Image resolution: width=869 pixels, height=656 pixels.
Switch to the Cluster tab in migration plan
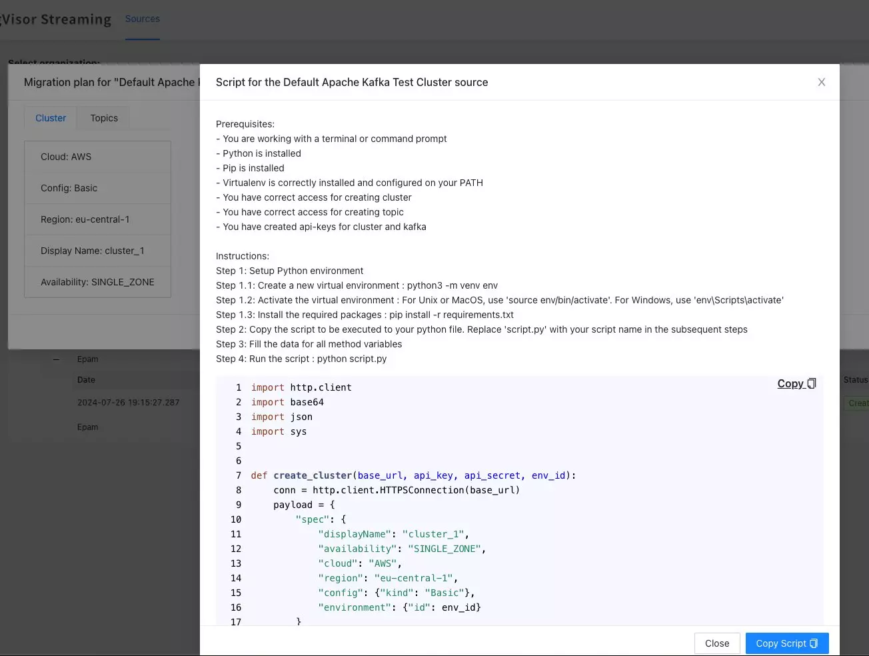click(x=51, y=118)
